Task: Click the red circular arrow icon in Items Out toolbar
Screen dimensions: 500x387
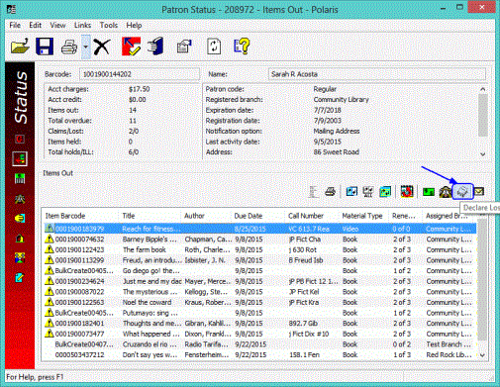Action: point(407,192)
